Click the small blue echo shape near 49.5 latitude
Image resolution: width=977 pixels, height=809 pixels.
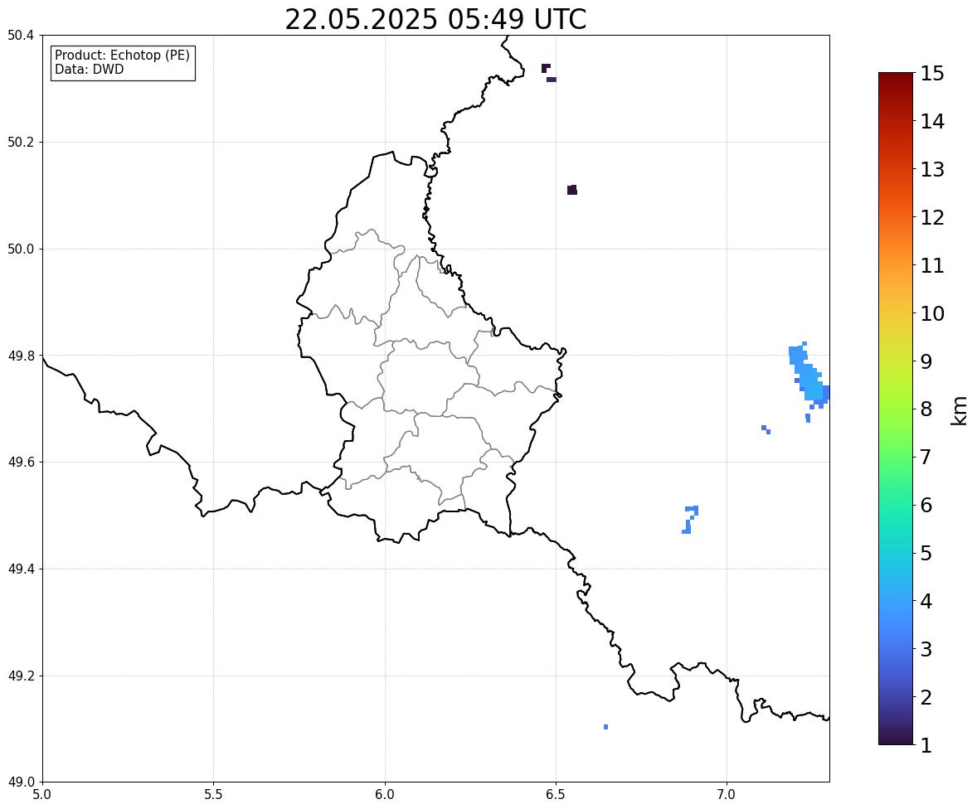[690, 520]
